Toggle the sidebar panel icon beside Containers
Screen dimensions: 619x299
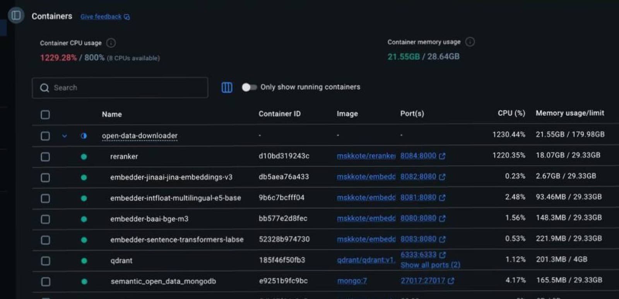[x=16, y=15]
